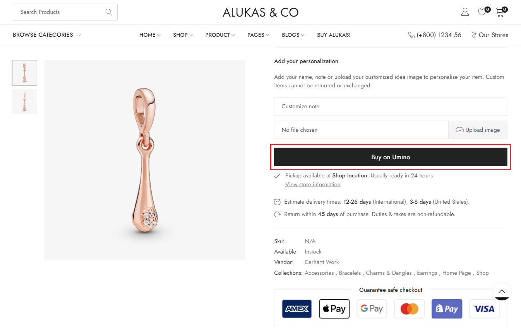This screenshot has width=521, height=332.
Task: Expand the Browse Categories dropdown
Action: 46,35
